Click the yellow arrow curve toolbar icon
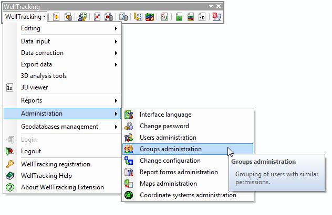The height and width of the screenshot is (215, 332). click(x=138, y=17)
